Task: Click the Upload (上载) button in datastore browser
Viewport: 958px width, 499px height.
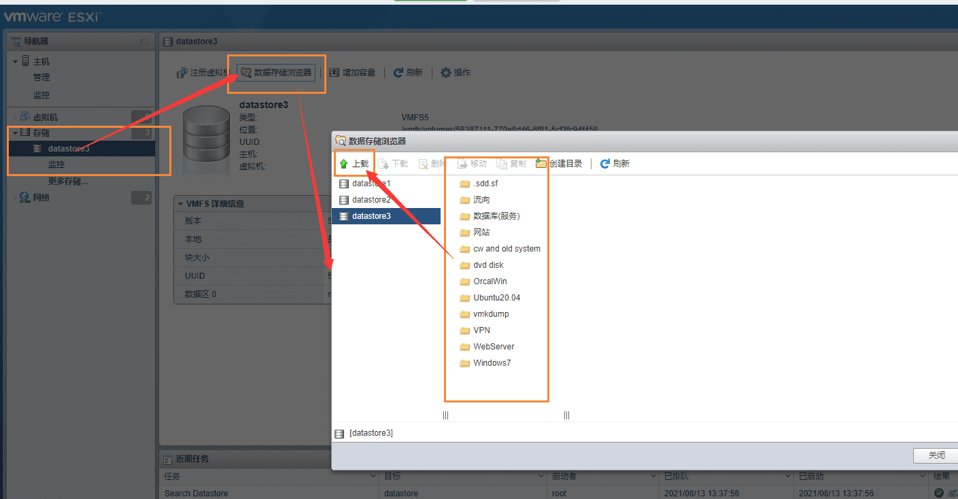Action: coord(354,164)
